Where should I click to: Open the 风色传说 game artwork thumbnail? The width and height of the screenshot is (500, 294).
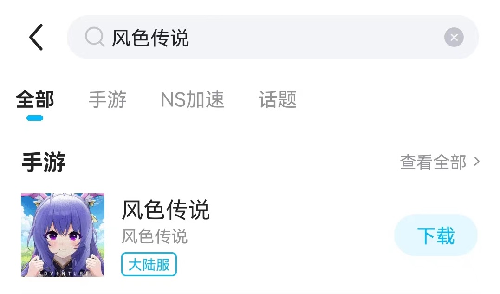[63, 235]
